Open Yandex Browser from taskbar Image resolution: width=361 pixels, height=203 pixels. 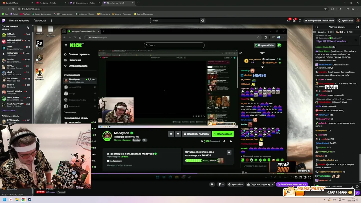click(11, 200)
